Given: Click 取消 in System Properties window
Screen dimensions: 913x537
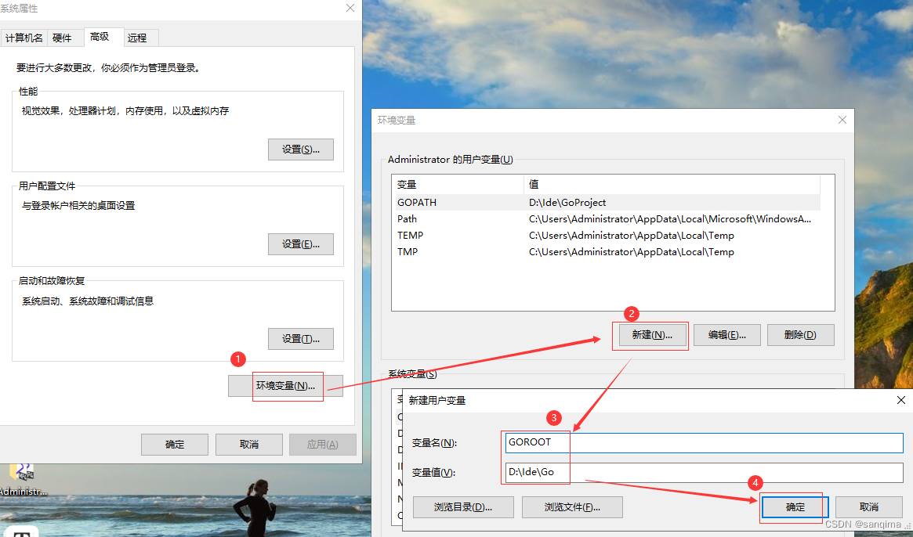Looking at the screenshot, I should point(249,445).
